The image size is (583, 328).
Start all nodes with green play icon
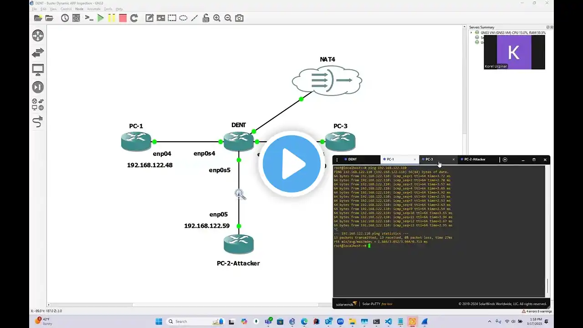tap(101, 18)
